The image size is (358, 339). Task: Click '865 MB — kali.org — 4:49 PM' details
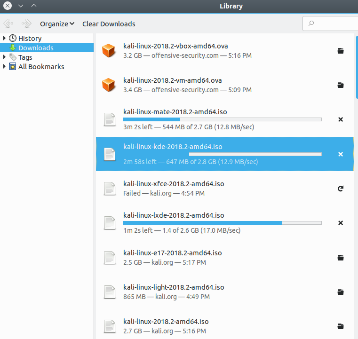click(x=167, y=297)
